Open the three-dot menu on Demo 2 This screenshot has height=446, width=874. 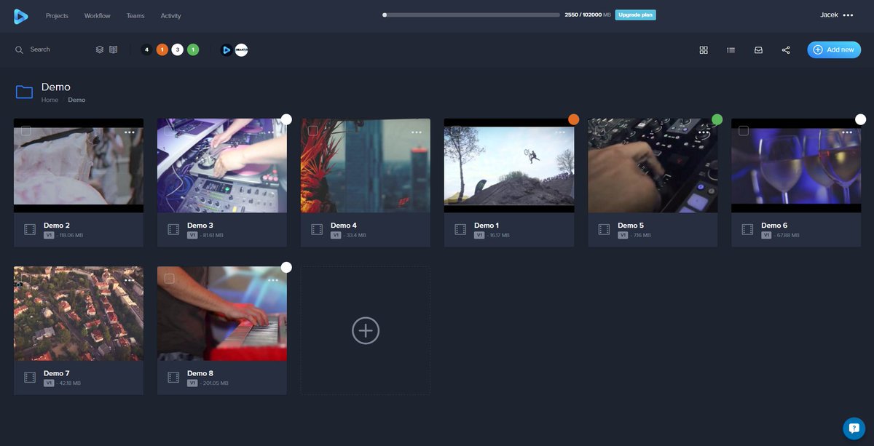point(130,132)
